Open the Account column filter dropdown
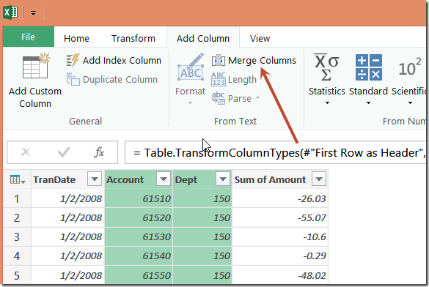The image size is (429, 287). [x=164, y=179]
